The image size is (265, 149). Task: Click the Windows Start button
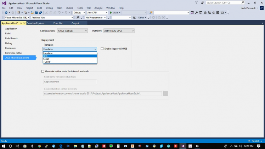pyautogui.click(x=3, y=146)
